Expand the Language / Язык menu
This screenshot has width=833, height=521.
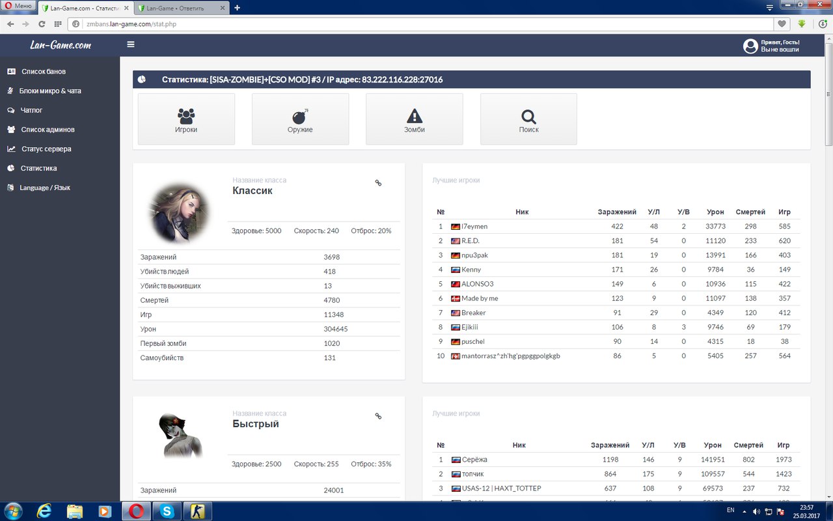click(x=44, y=188)
